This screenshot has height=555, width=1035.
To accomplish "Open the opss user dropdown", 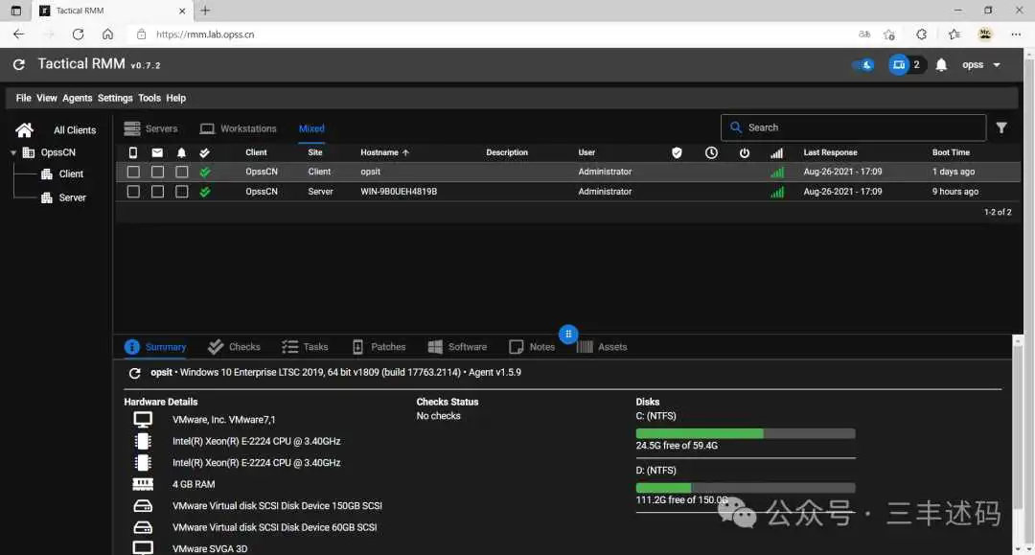I will coord(981,64).
